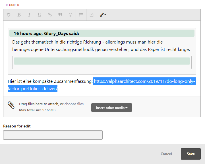
Task: Click the choose files link
Action: [x=75, y=104]
